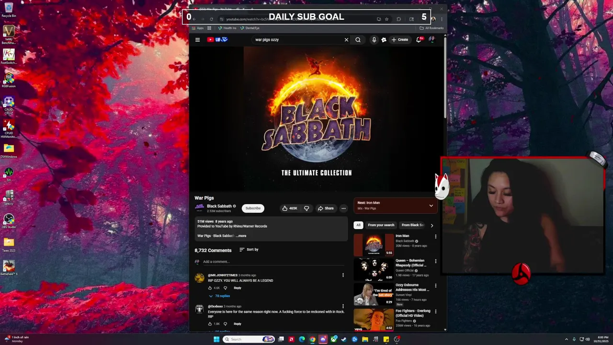Click the page vertical scrollbar

445,78
